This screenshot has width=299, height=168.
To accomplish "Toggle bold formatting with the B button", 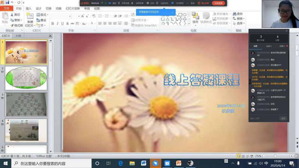I will pyautogui.click(x=52, y=24).
